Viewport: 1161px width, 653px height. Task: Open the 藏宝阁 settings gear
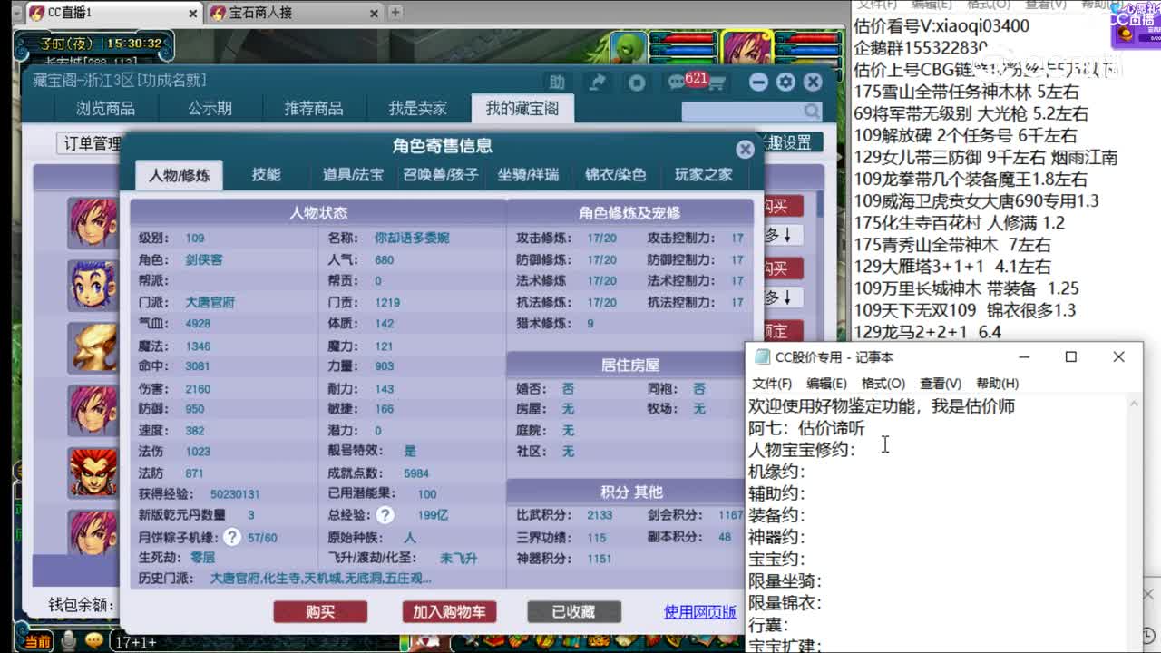785,82
